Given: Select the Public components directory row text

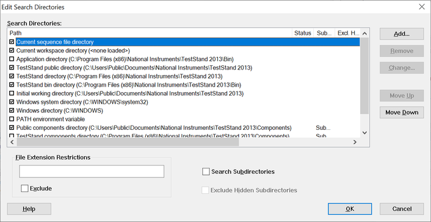Looking at the screenshot, I should pos(154,127).
